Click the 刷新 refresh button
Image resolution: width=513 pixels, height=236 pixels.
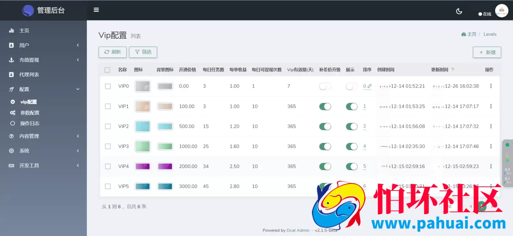point(113,52)
